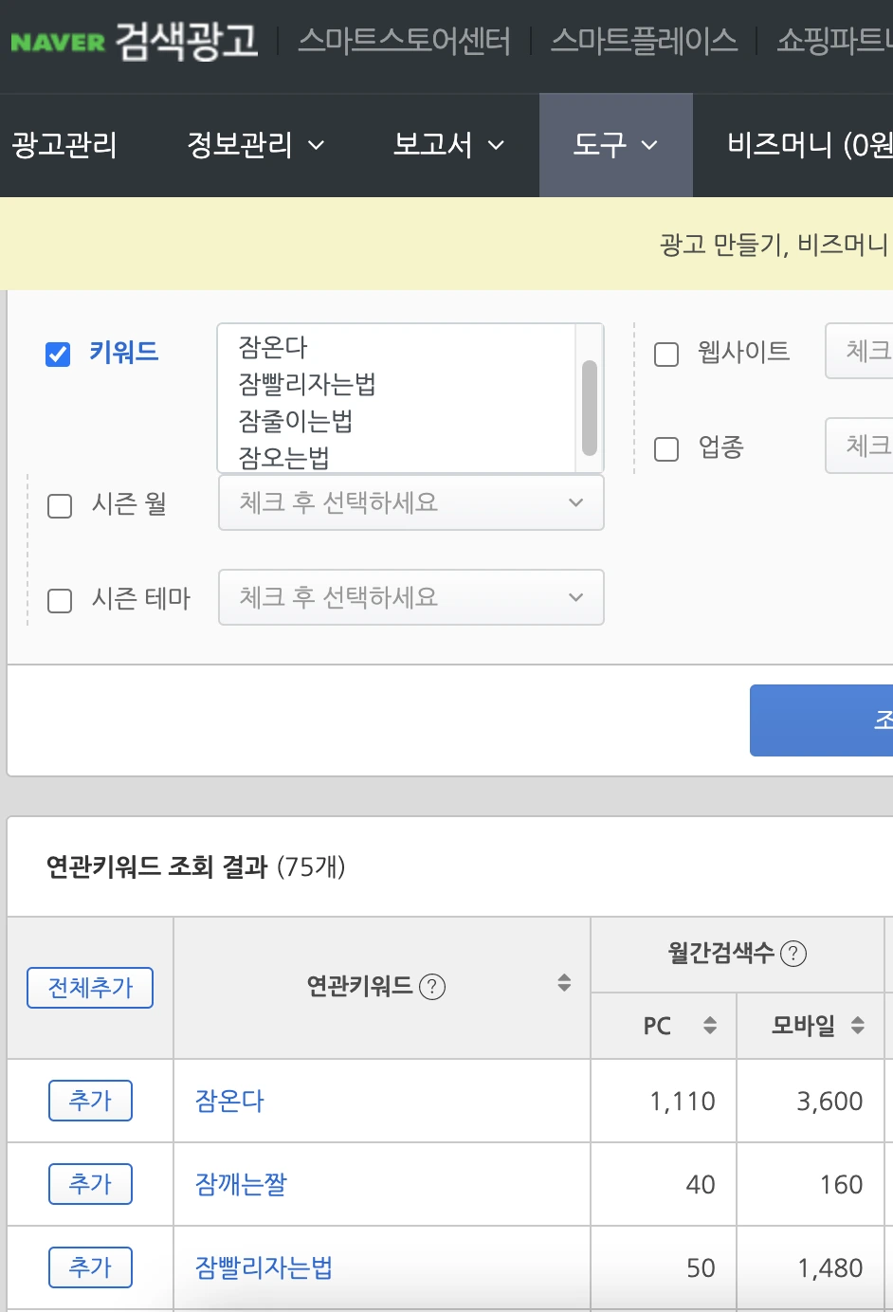Check the 웹사이트 checkbox
893x1312 pixels.
pos(666,354)
